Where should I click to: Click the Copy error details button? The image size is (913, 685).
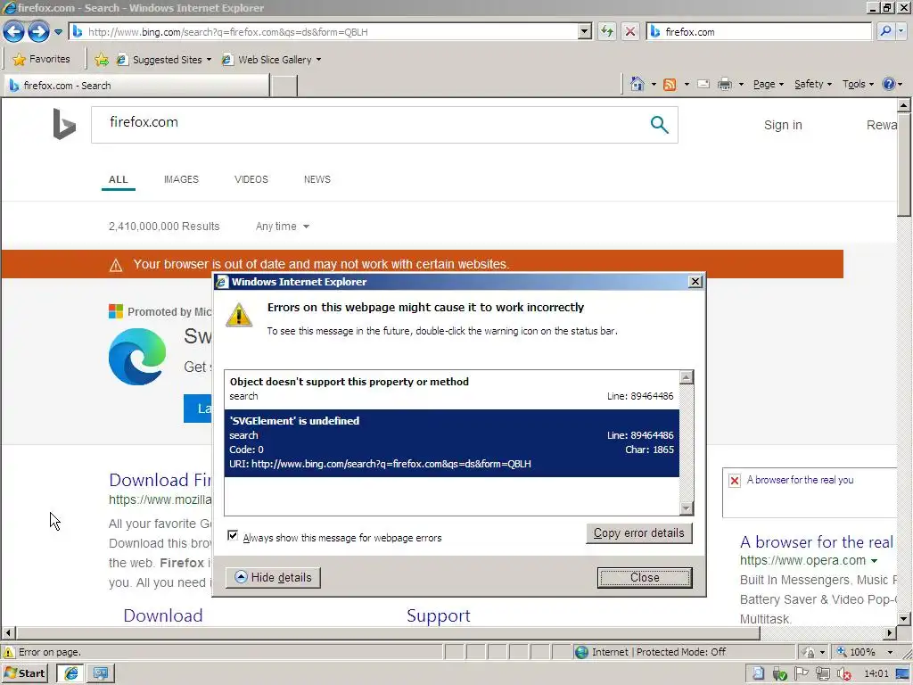pos(638,533)
